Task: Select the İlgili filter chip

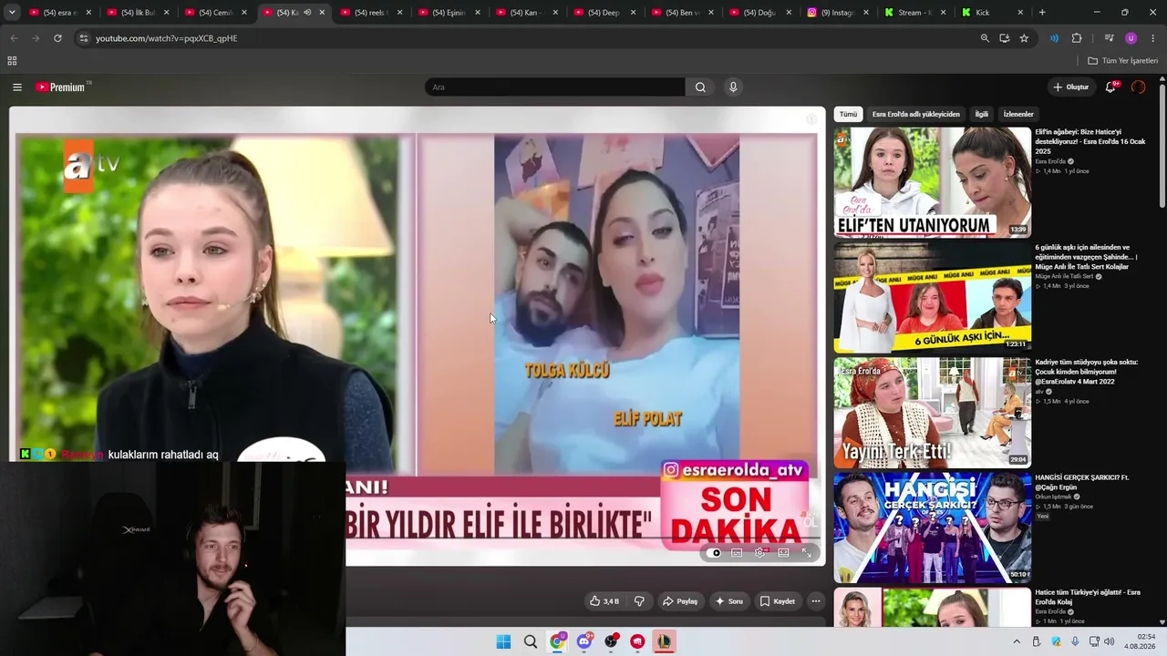Action: click(x=982, y=114)
